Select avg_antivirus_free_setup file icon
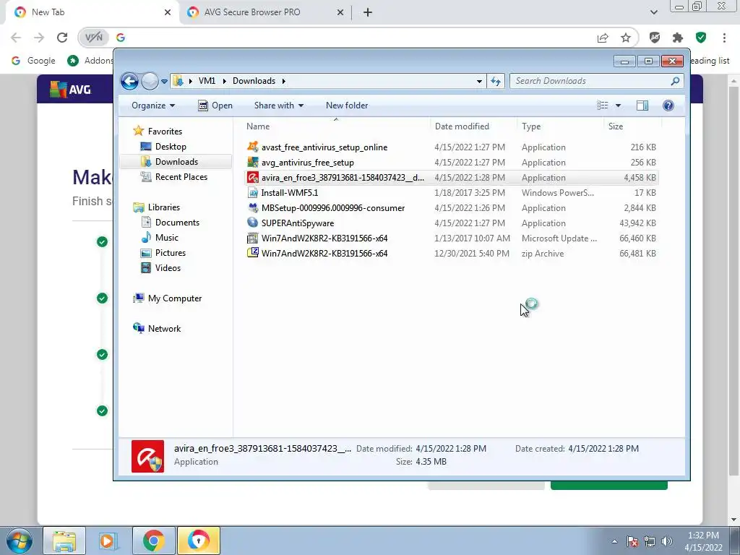This screenshot has height=555, width=740. [x=253, y=162]
